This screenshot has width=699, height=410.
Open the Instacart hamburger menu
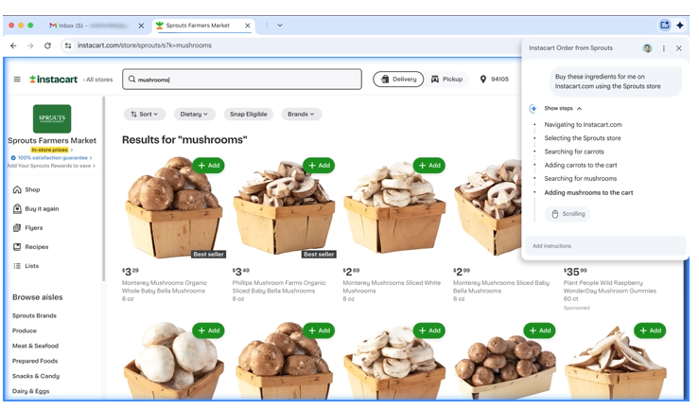[x=17, y=80]
